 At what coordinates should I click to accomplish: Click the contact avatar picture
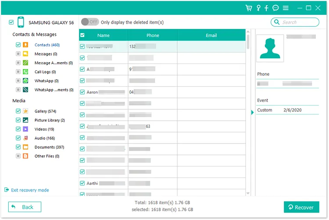point(270,48)
